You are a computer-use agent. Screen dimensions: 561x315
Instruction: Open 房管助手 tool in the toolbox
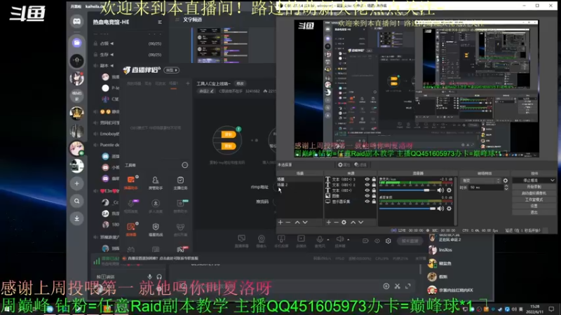click(155, 183)
